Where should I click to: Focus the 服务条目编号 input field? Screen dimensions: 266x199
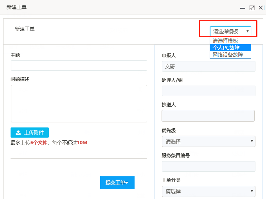(x=208, y=166)
